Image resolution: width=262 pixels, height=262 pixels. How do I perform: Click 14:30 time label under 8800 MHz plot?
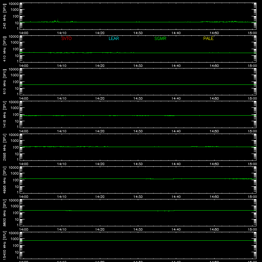(138, 230)
